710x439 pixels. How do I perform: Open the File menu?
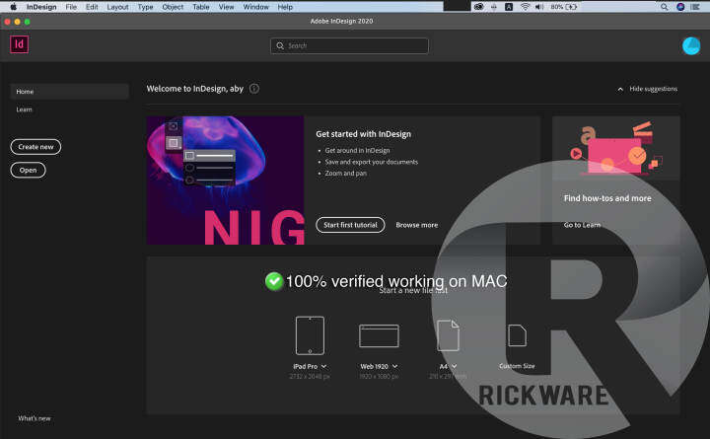71,7
